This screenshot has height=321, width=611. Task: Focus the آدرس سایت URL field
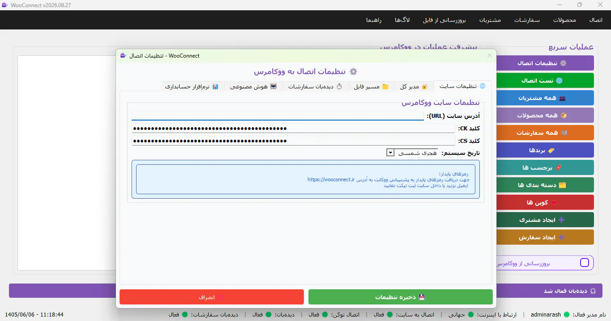click(278, 116)
